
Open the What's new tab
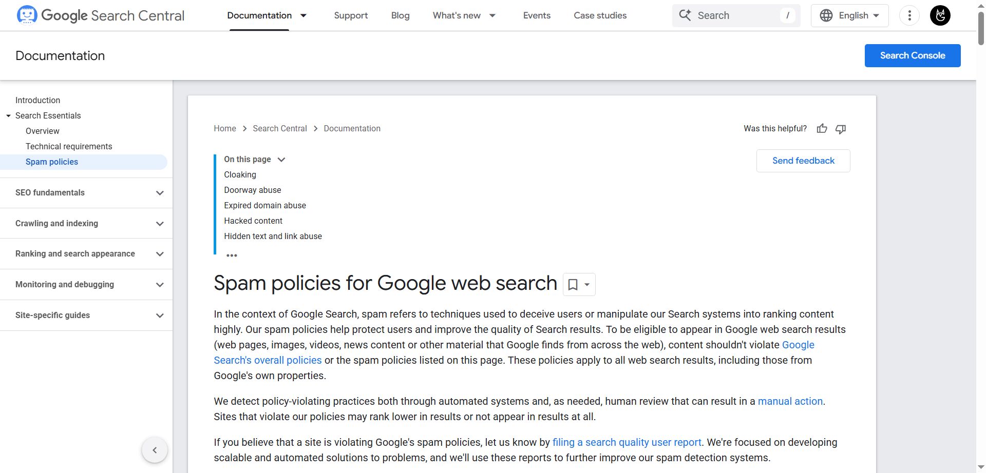(x=457, y=15)
